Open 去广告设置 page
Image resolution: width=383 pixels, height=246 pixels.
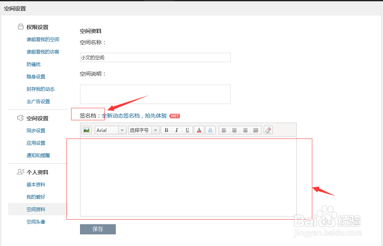click(38, 102)
